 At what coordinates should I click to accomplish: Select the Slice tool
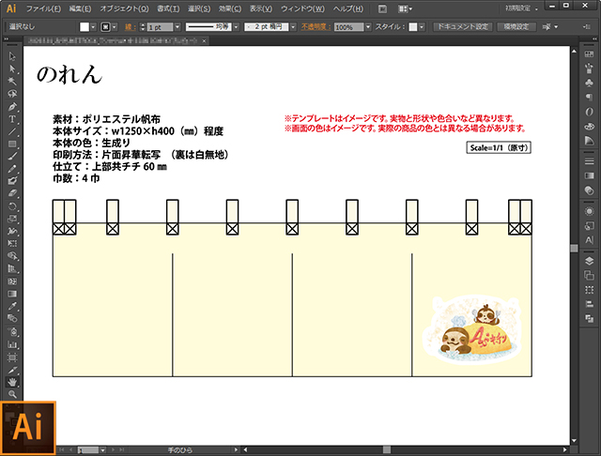(12, 370)
